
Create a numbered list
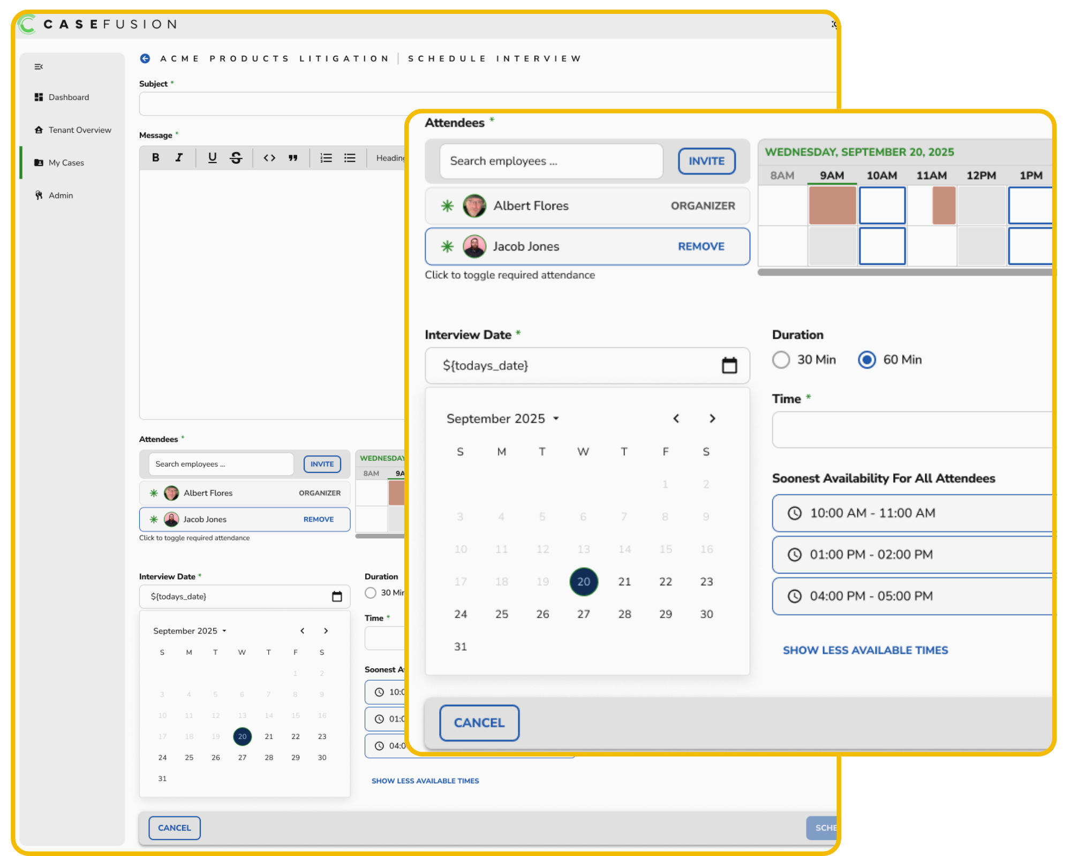[326, 157]
